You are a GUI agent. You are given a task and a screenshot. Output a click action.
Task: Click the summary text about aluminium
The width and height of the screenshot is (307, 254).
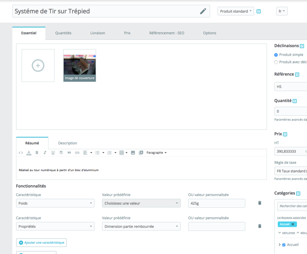[59, 170]
